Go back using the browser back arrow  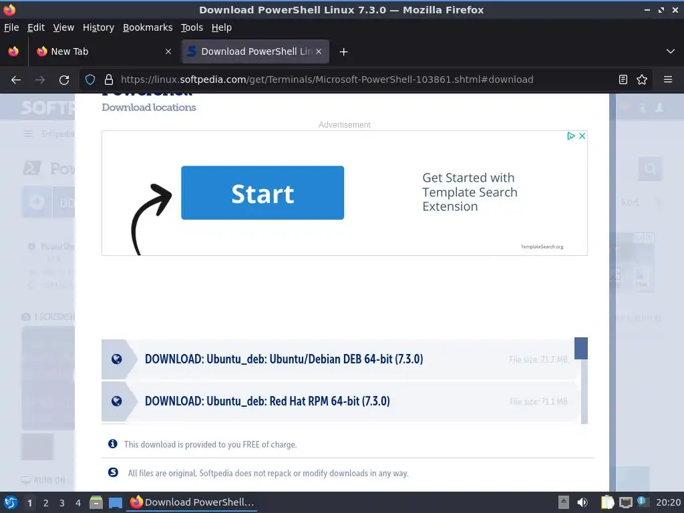16,80
